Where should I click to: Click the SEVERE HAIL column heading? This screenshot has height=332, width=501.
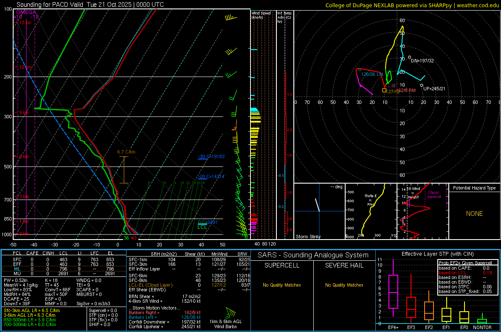coord(344,265)
